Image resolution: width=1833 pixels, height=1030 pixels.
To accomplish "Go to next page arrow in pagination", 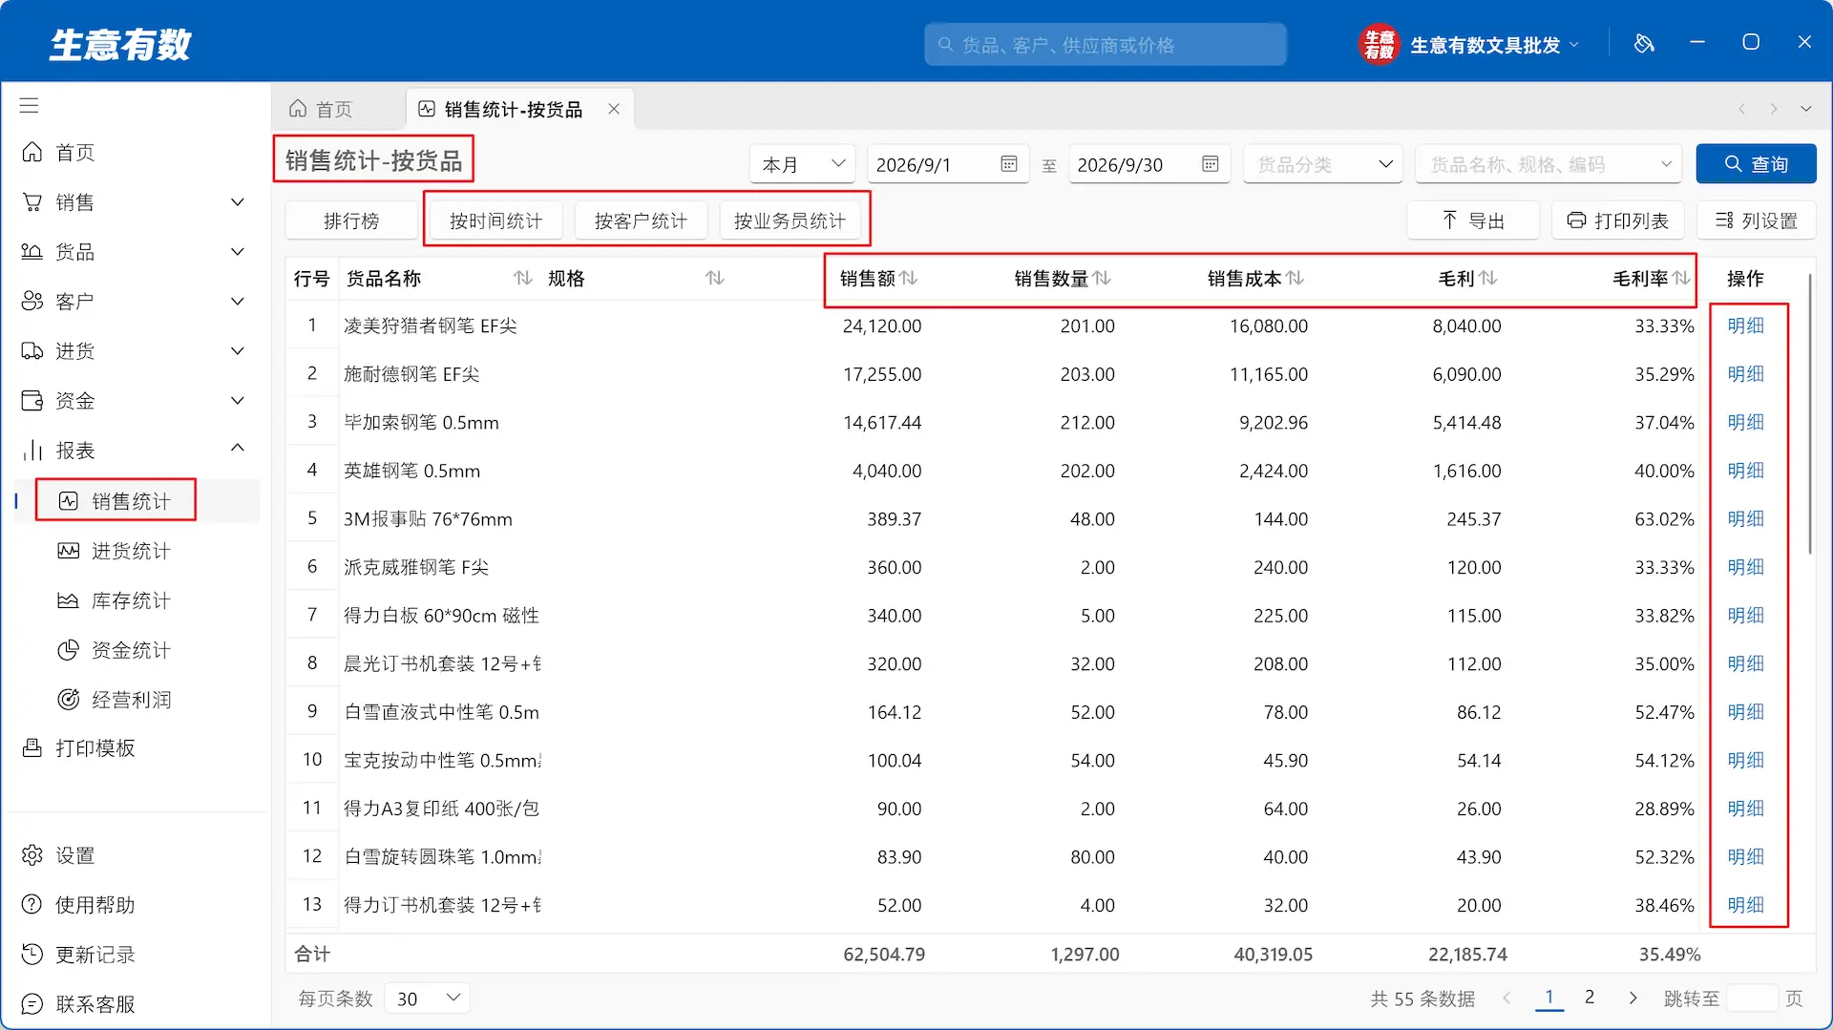I will [x=1633, y=998].
